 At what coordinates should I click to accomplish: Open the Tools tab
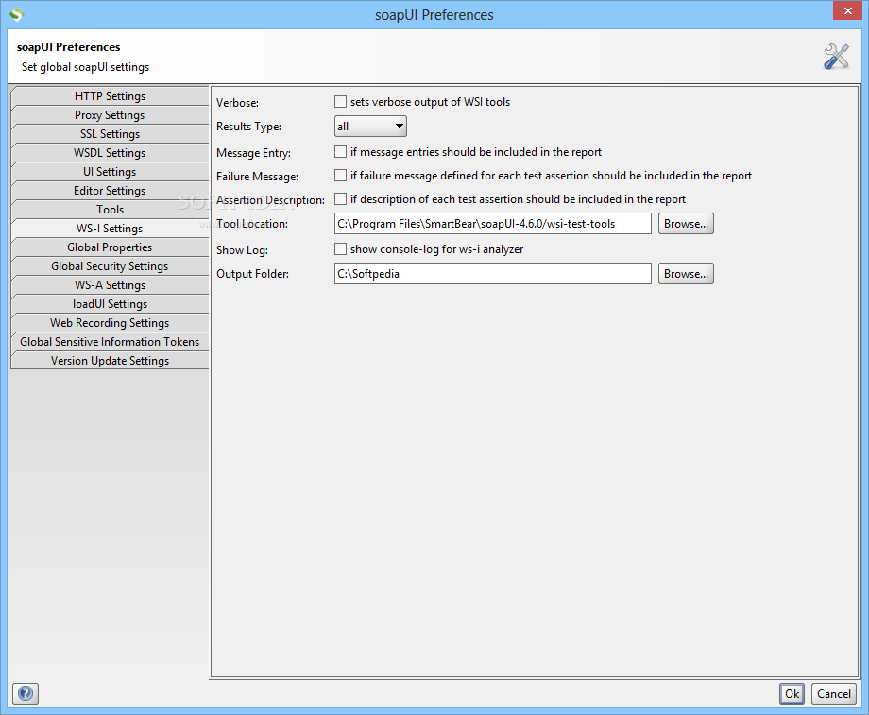[x=110, y=209]
